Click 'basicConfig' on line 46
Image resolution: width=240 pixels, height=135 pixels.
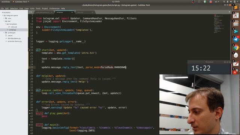pos(60,127)
